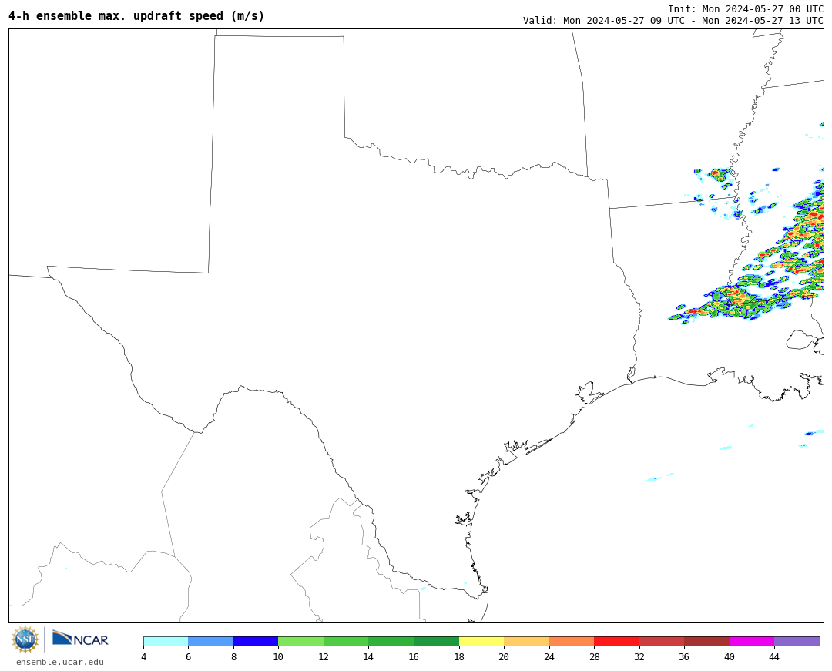Click the legend tick label 4
This screenshot has width=832, height=671.
tap(144, 656)
